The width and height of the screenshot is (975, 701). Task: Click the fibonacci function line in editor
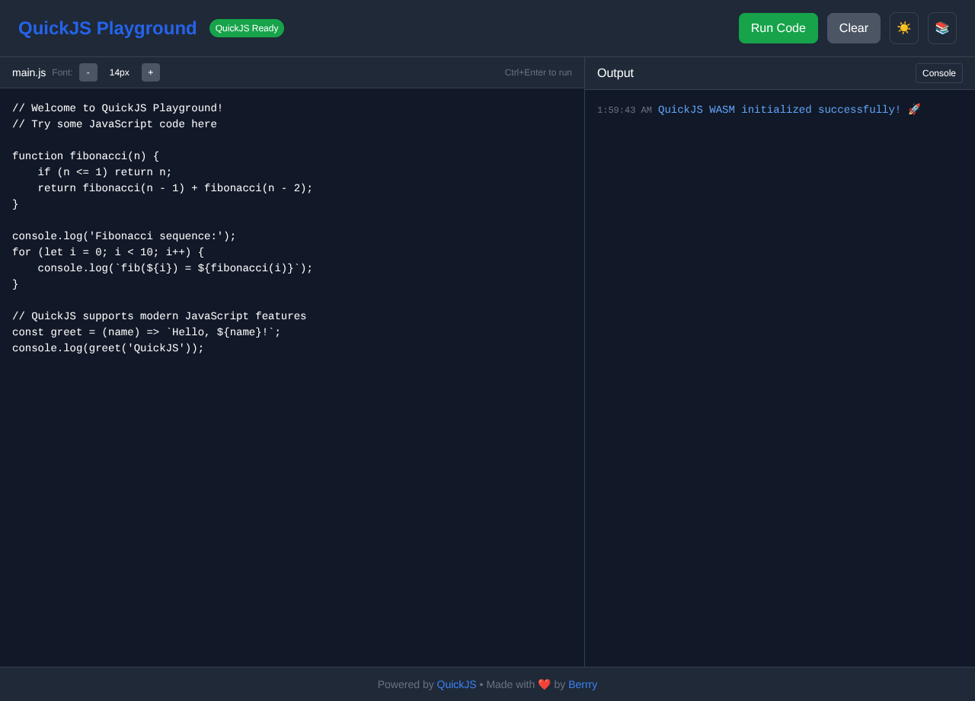pyautogui.click(x=85, y=155)
